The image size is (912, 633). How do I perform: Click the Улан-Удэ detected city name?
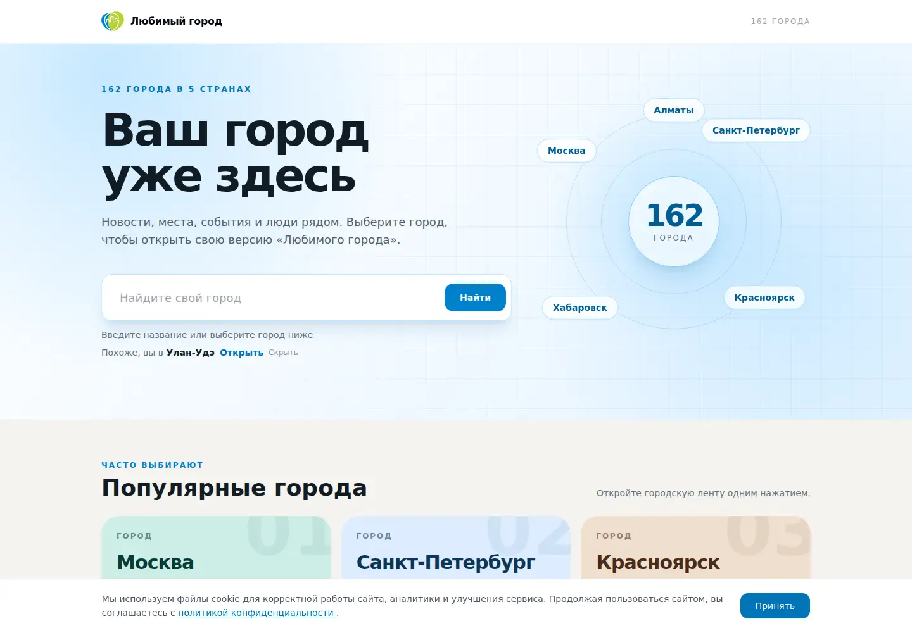[x=191, y=353]
